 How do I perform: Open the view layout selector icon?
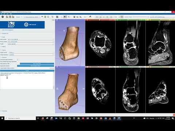(x=57, y=17)
